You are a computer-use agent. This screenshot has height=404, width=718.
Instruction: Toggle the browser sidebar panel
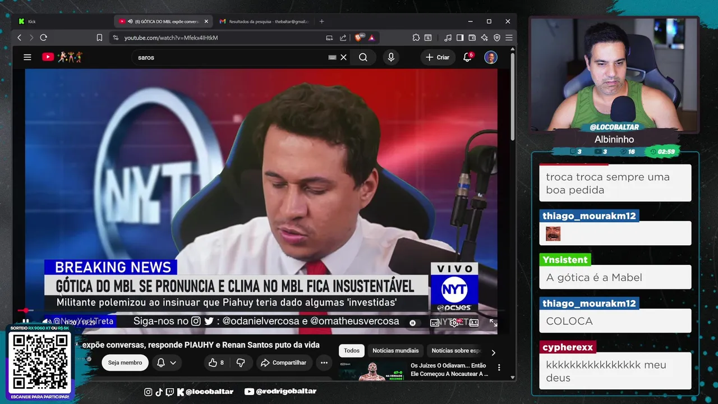460,38
